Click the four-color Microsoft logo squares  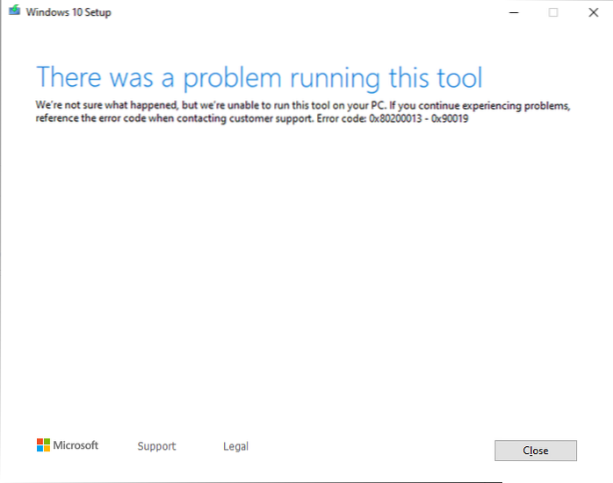[x=43, y=445]
